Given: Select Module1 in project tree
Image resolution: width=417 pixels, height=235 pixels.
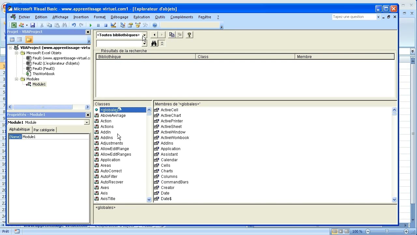Looking at the screenshot, I should pos(39,84).
